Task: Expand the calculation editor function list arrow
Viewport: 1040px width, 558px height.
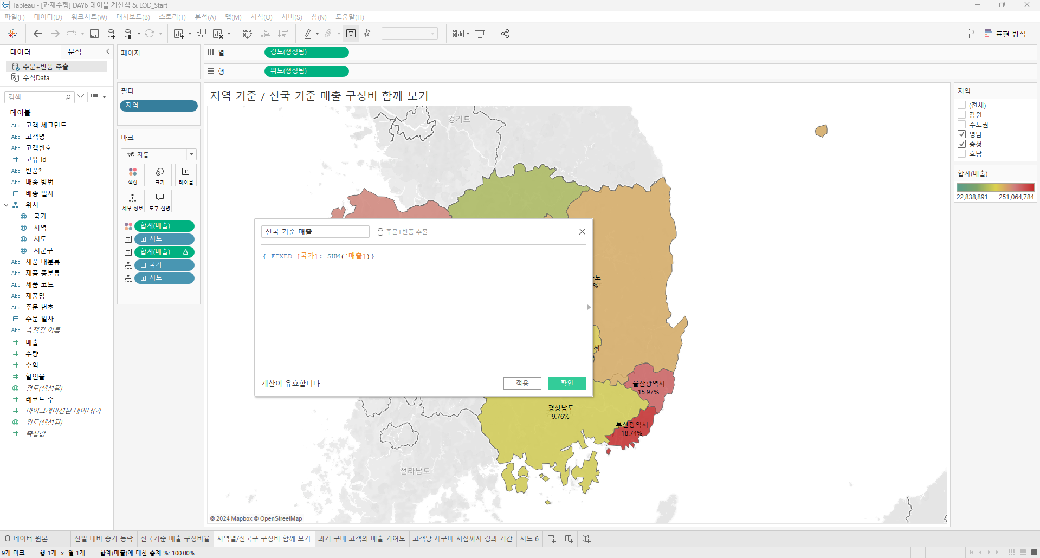Action: pos(589,307)
